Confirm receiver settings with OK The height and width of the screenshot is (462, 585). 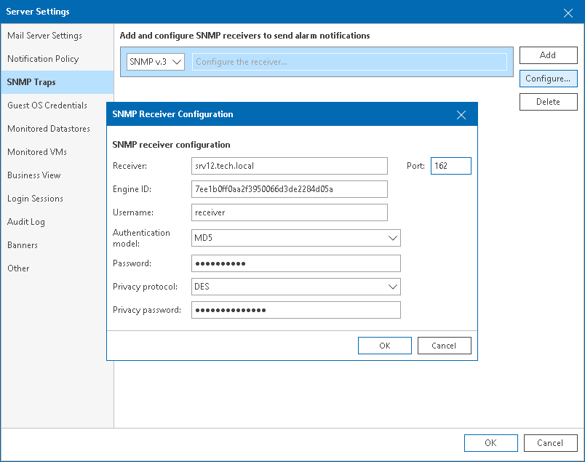click(384, 345)
